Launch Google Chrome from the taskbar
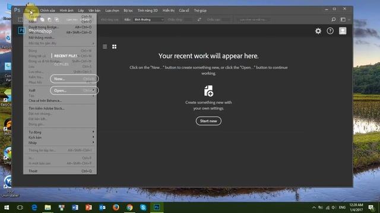The width and height of the screenshot is (380, 213). point(129,208)
